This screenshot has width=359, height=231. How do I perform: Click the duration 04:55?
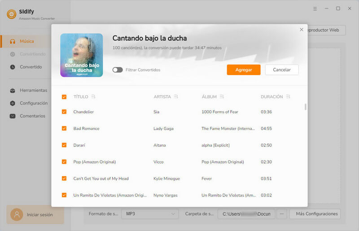(x=266, y=129)
